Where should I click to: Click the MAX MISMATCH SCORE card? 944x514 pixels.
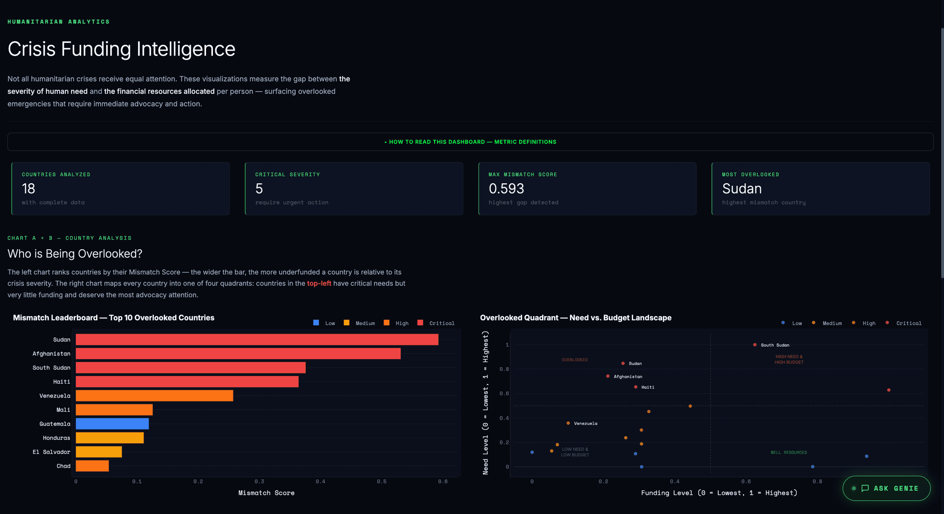(x=587, y=189)
